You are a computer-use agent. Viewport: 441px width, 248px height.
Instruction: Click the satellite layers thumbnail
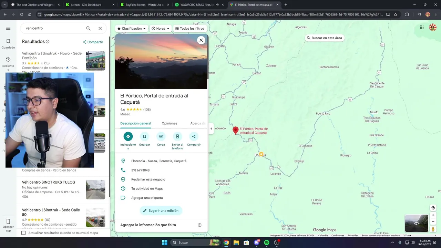(x=416, y=223)
